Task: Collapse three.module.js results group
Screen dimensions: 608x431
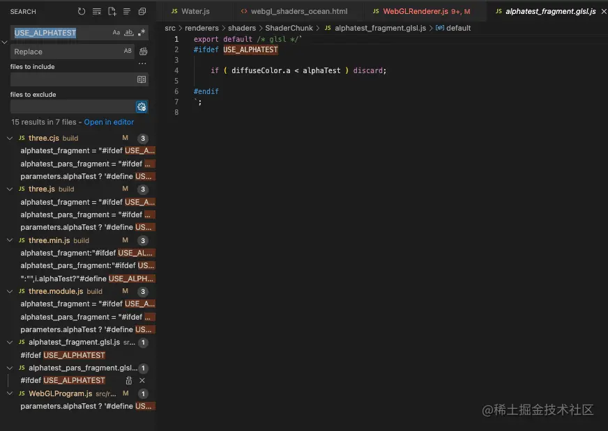Action: click(x=10, y=291)
